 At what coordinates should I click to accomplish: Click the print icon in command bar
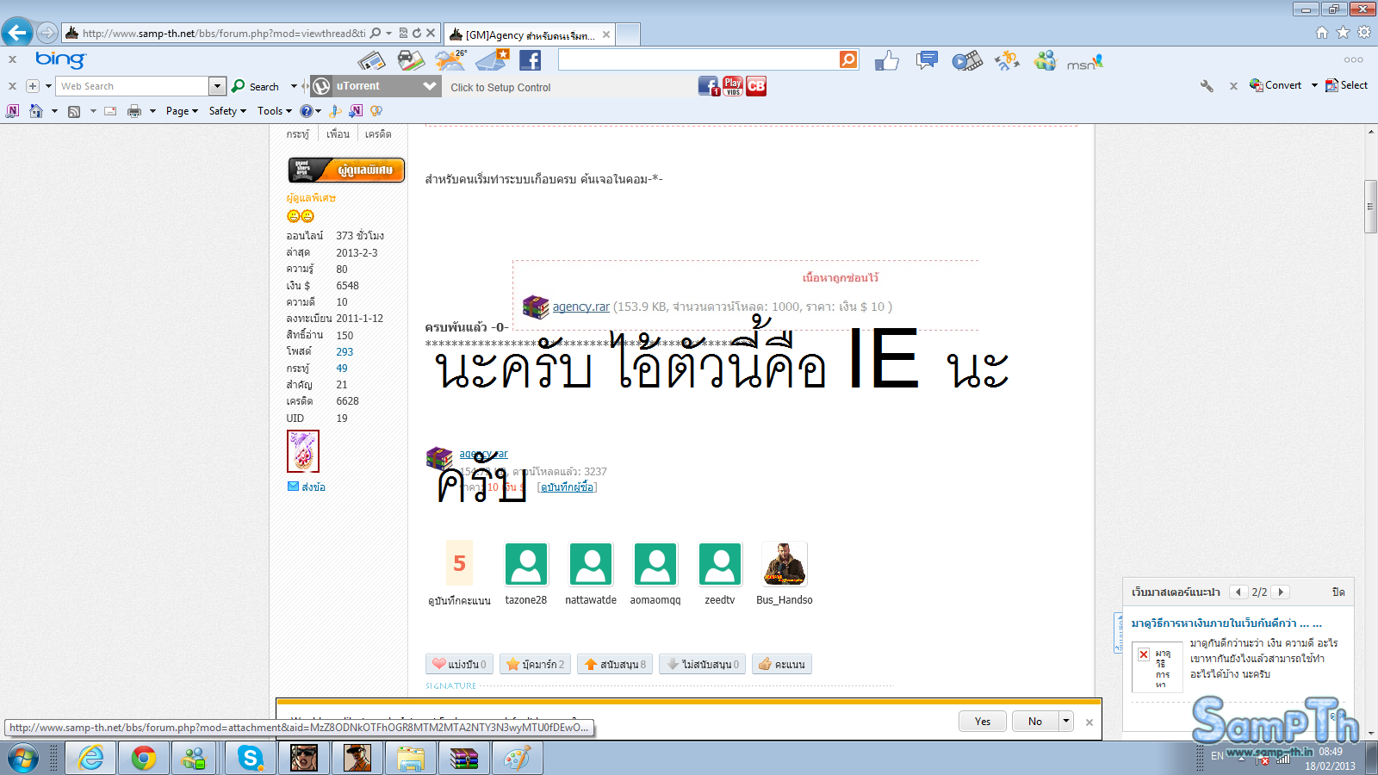pos(134,111)
